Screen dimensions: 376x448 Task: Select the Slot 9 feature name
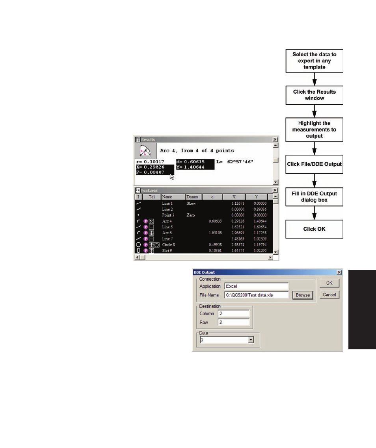[x=167, y=250]
